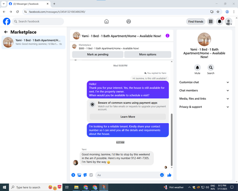Image resolution: width=238 pixels, height=191 pixels.
Task: Open the Facebook logo home link
Action: (7, 21)
